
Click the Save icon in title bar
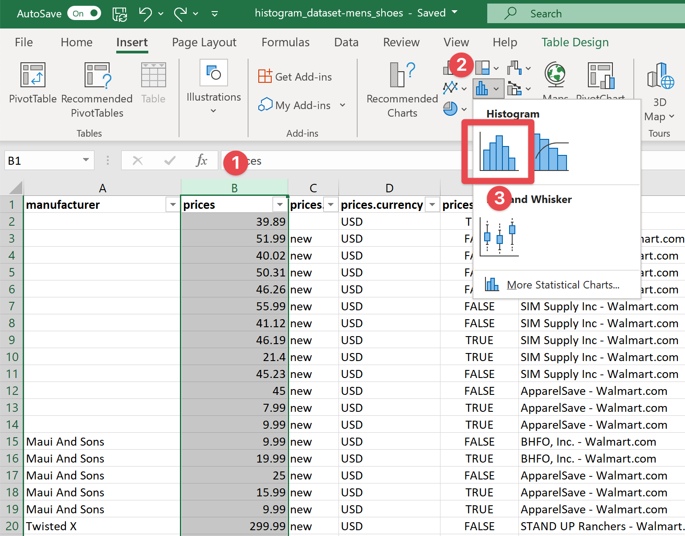click(120, 14)
